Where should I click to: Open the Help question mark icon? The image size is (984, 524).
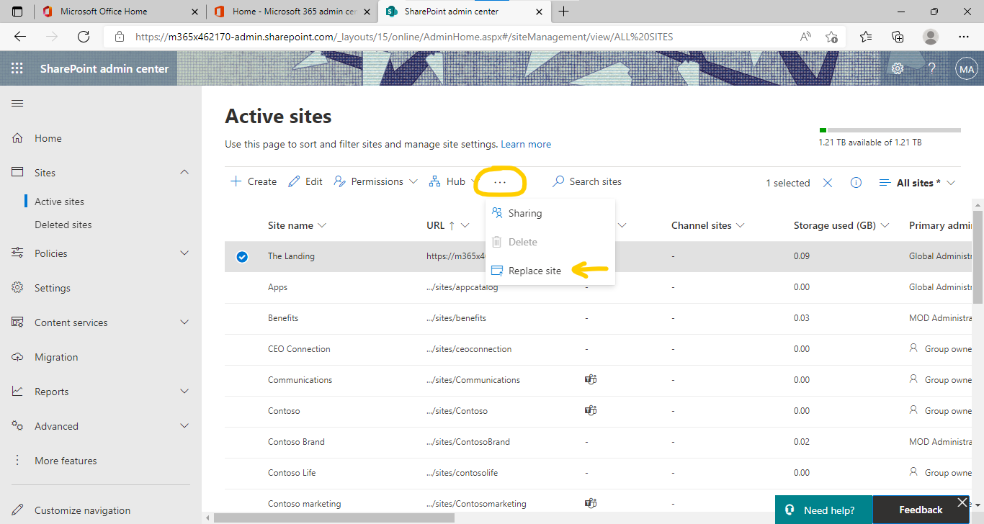pos(931,68)
